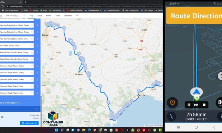Viewport: 222px width, 133px height.
Task: Click the Mersin city label on map
Action: [x=142, y=95]
